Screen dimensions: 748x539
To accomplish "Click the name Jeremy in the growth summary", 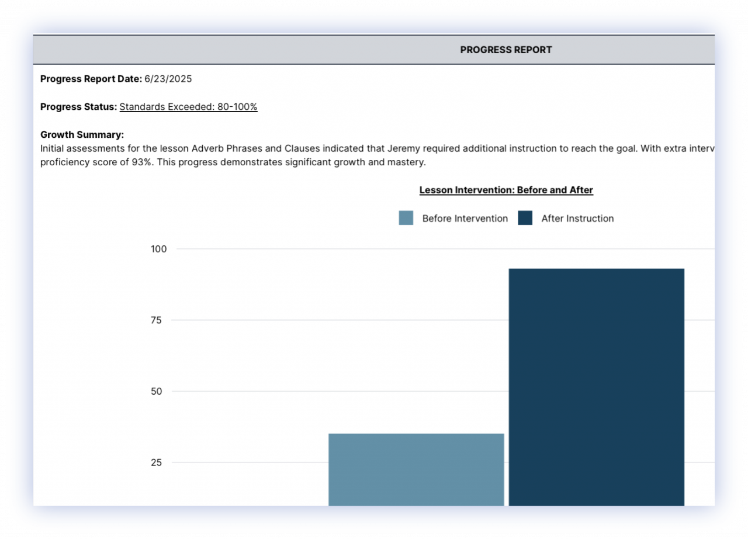I will coord(404,148).
